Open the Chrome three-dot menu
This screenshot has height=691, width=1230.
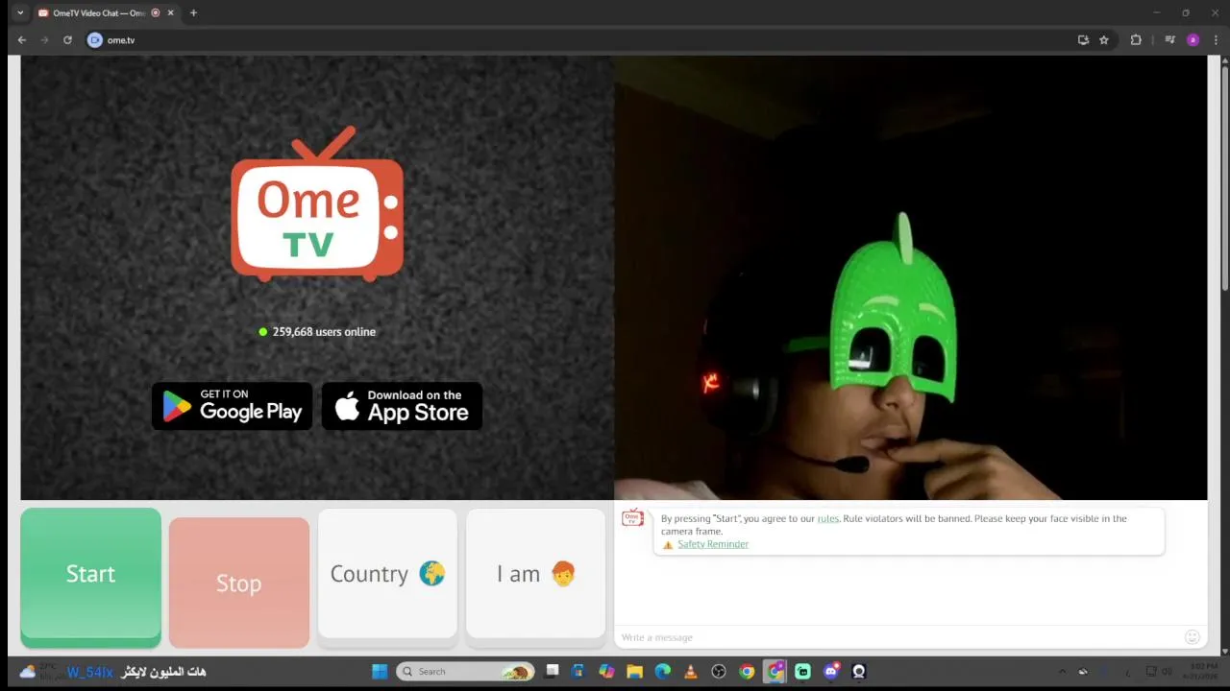[x=1216, y=40]
